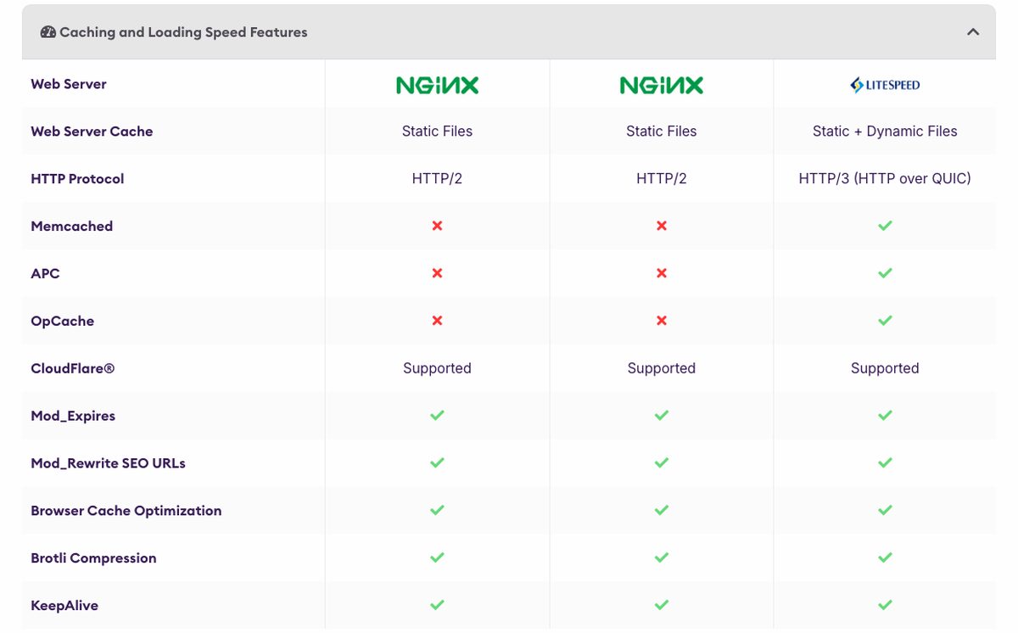
Task: Click the Caching and Loading Speed Features title
Action: point(183,32)
